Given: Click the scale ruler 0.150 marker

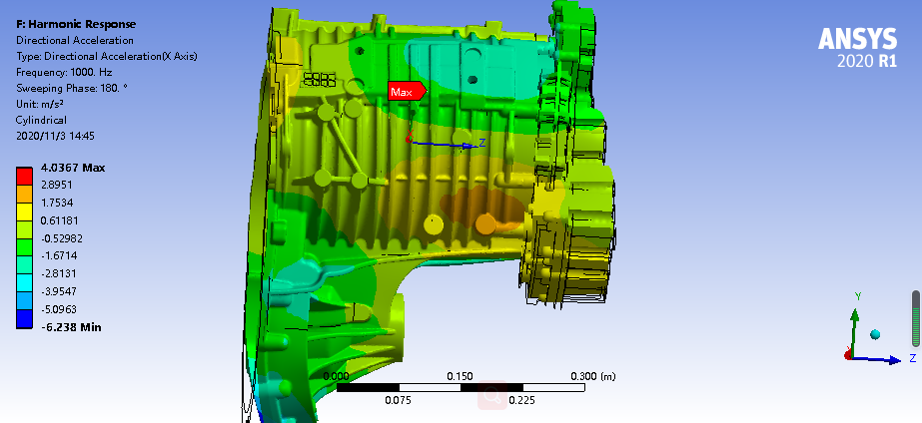Looking at the screenshot, I should click(460, 376).
